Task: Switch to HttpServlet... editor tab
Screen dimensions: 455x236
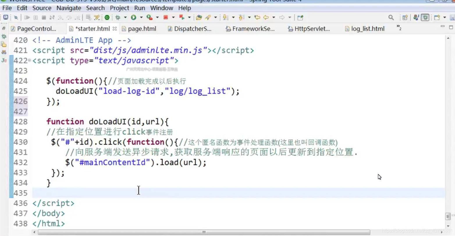Action: pos(309,29)
